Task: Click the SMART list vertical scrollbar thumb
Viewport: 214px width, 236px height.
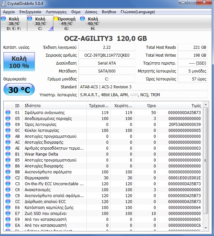Action: pyautogui.click(x=206, y=161)
